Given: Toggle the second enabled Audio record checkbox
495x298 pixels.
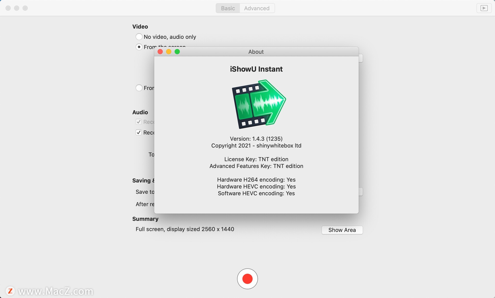Looking at the screenshot, I should click(x=138, y=132).
